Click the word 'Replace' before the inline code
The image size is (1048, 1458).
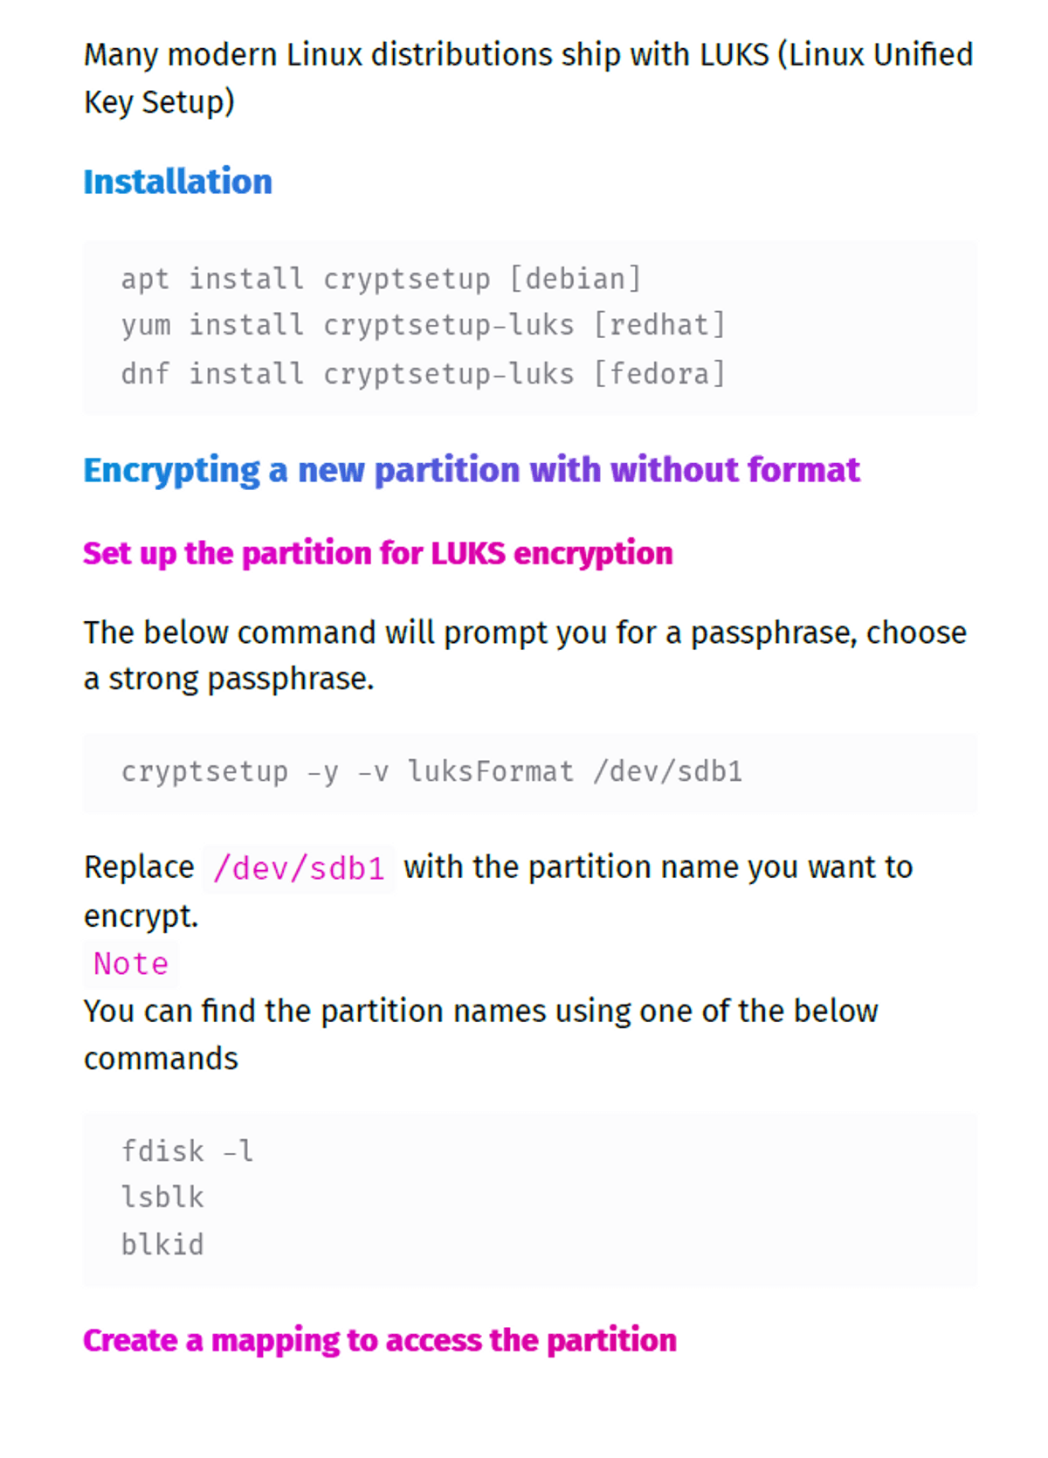click(x=139, y=867)
